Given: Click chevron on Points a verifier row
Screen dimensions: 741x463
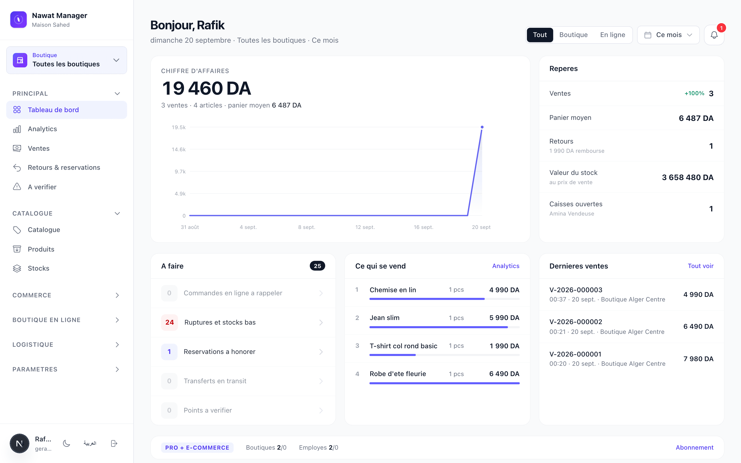Looking at the screenshot, I should 321,410.
